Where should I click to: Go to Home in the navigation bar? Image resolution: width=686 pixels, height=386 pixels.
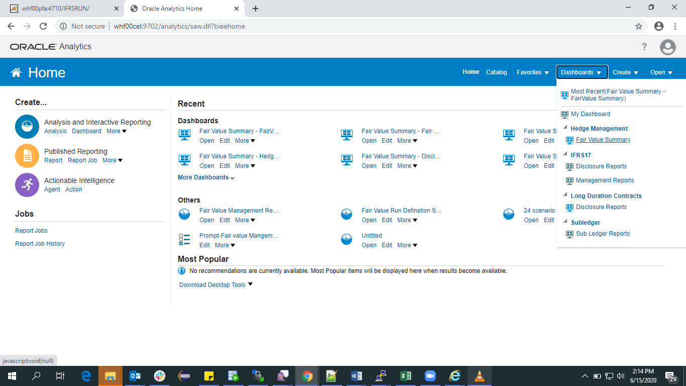coord(471,72)
